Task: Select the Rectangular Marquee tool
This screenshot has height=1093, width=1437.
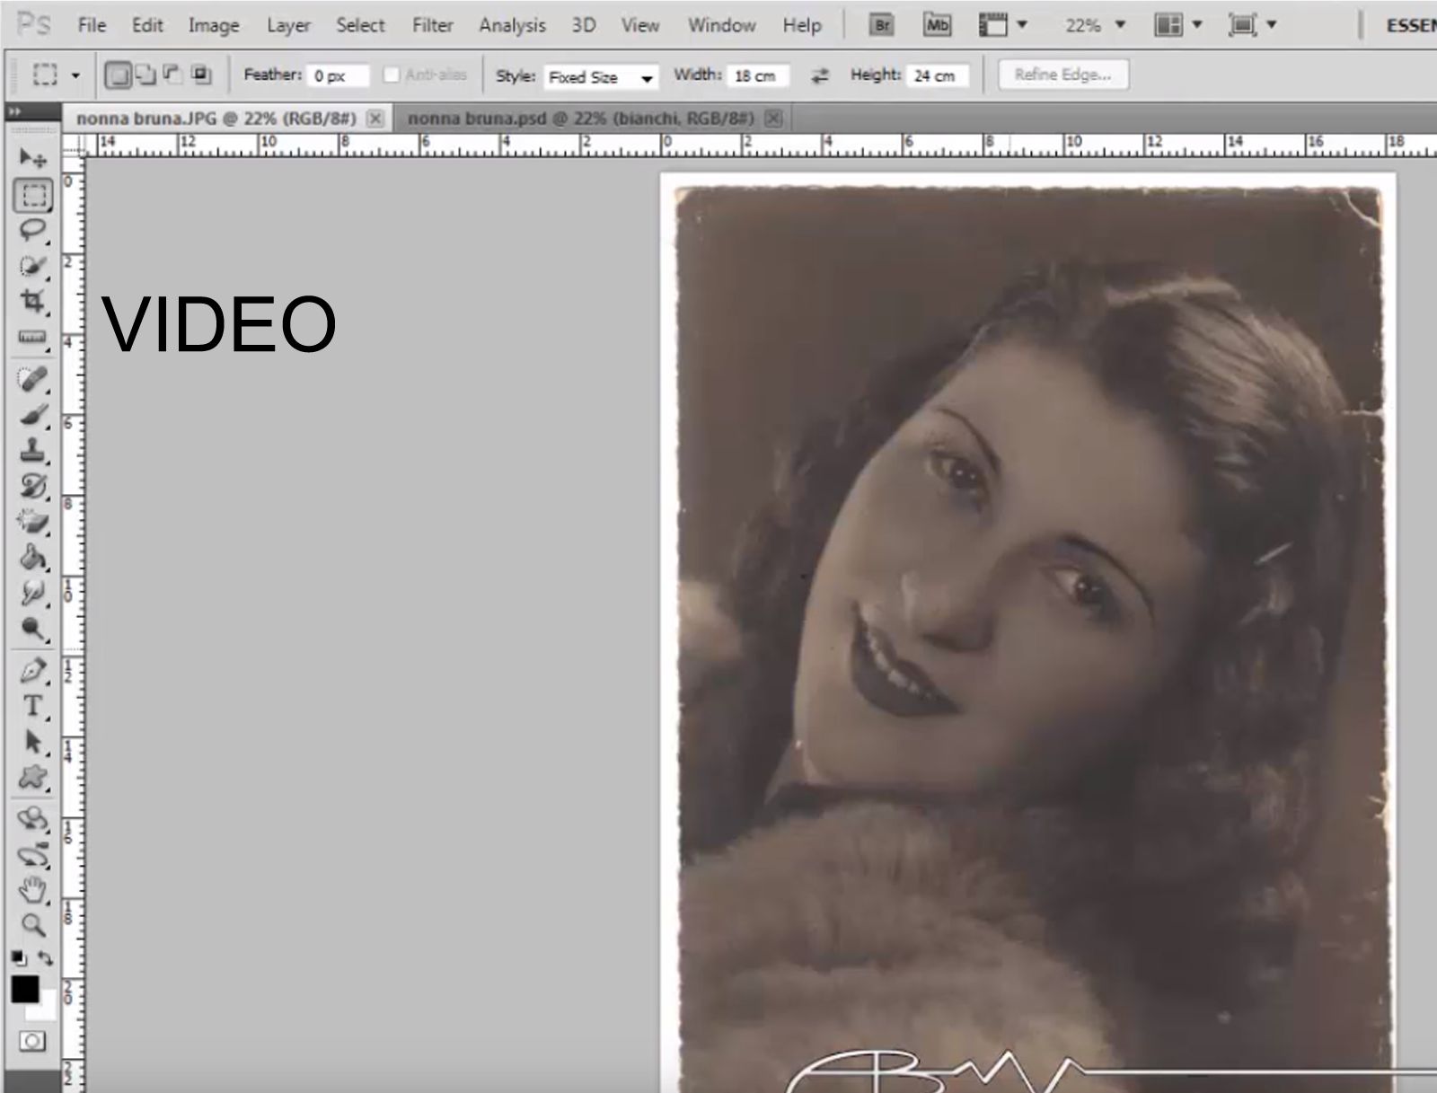Action: click(x=33, y=195)
